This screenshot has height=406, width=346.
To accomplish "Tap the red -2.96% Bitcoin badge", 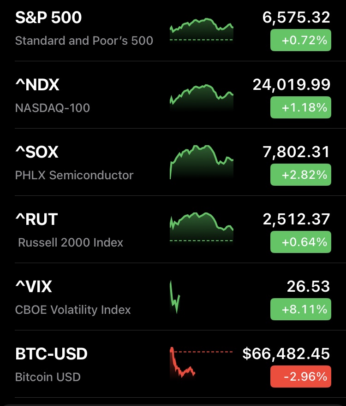I will (x=300, y=377).
